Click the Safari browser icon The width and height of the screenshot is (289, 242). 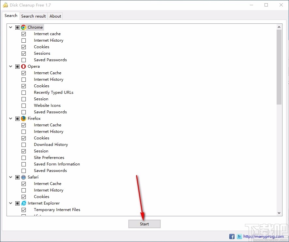[23, 177]
